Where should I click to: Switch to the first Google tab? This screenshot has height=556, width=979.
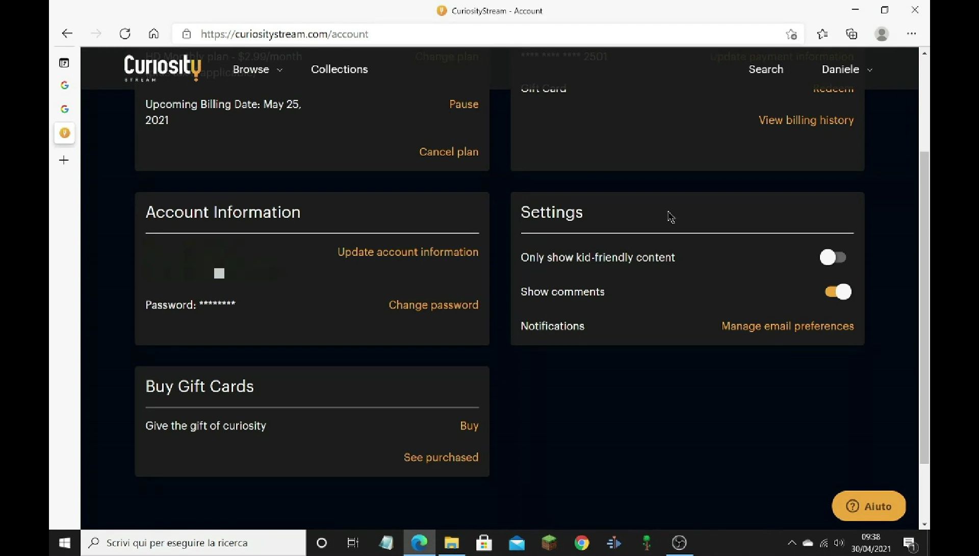coord(64,85)
